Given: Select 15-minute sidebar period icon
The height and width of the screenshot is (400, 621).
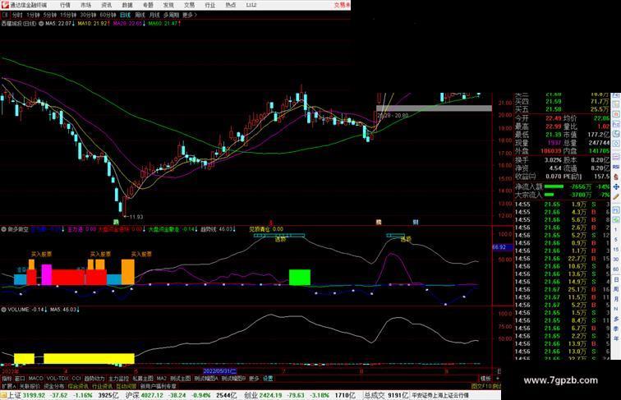Looking at the screenshot, I should pos(616,250).
